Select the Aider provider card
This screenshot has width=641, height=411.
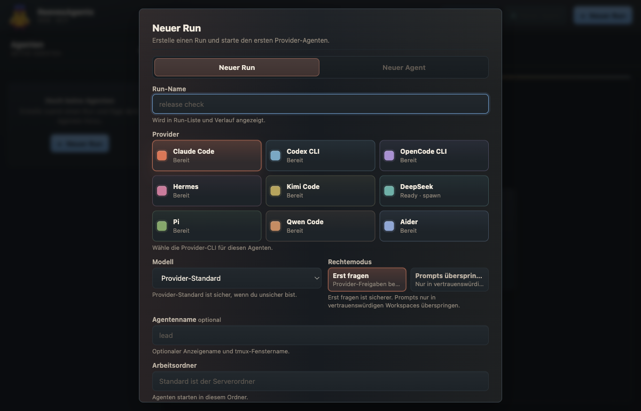pos(434,226)
